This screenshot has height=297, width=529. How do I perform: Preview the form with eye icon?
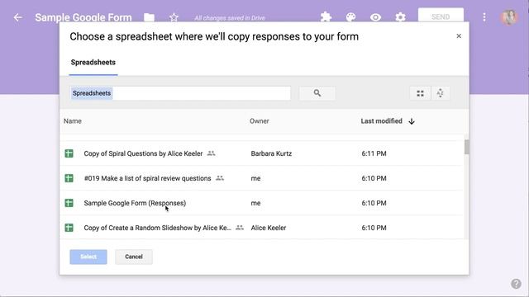click(375, 16)
